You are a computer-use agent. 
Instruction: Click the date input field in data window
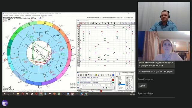(85, 80)
